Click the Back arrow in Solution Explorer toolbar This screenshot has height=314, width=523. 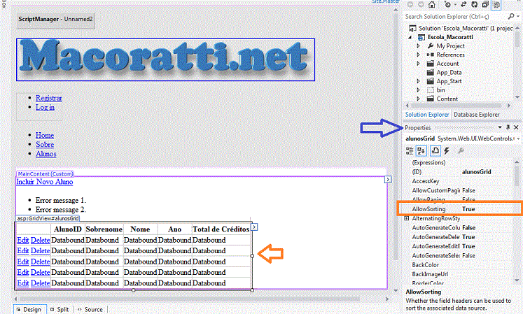point(410,5)
